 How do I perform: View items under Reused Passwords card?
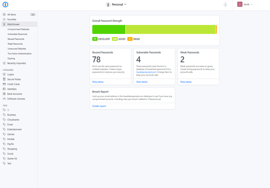coord(98,82)
